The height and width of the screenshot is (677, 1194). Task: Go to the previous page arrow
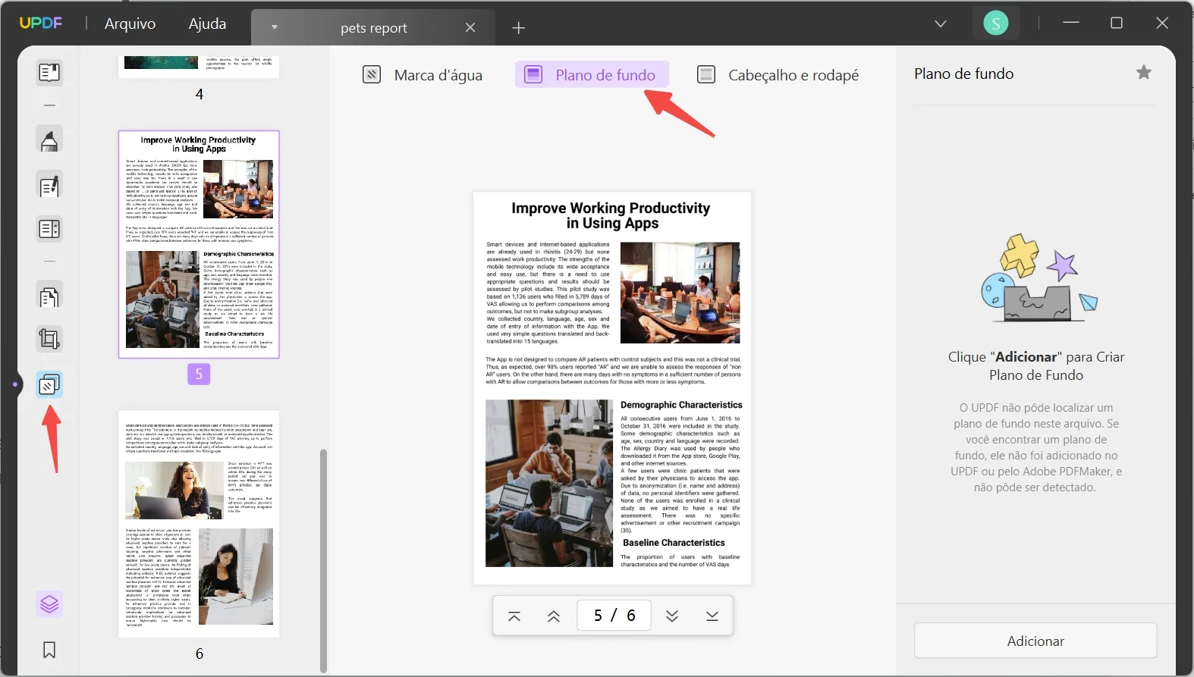(554, 616)
